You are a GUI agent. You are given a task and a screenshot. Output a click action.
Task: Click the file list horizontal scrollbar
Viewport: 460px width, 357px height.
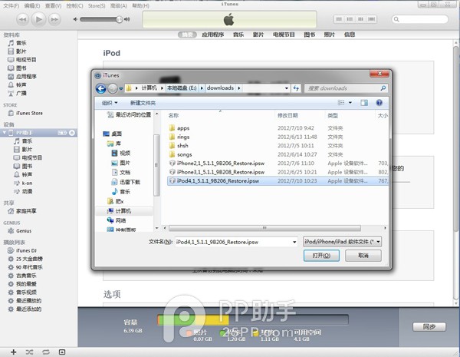264,228
